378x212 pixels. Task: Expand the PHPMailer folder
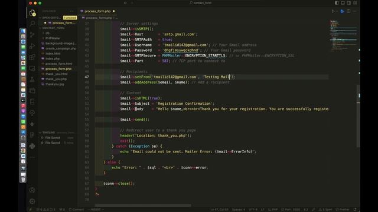tap(53, 38)
